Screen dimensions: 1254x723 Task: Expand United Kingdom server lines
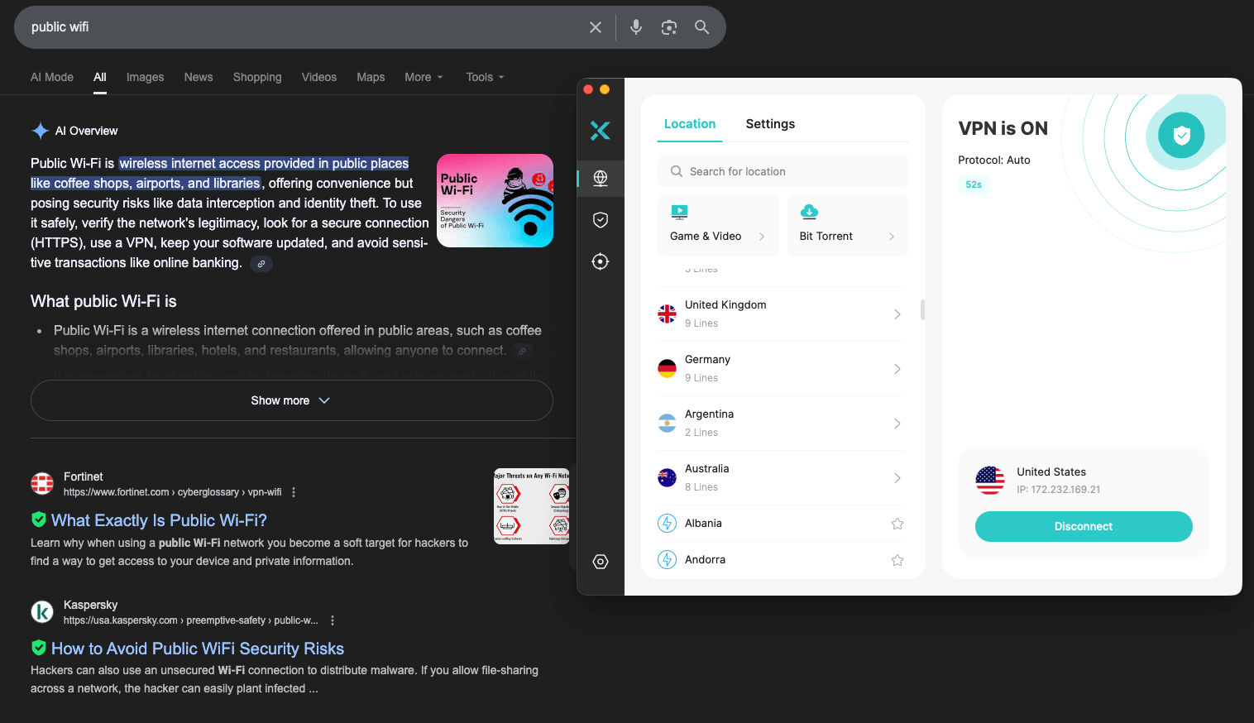897,314
